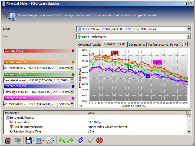195x146 pixels.
Task: Click the stethoscope disk header icon
Action: coord(10,15)
